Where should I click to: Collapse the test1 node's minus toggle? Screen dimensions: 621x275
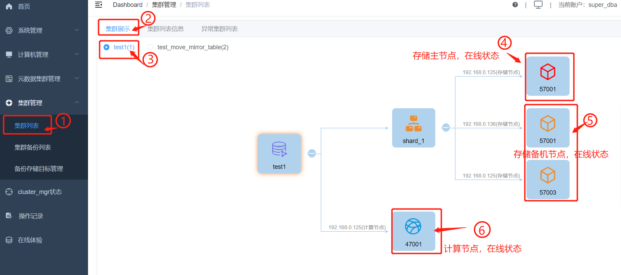312,153
